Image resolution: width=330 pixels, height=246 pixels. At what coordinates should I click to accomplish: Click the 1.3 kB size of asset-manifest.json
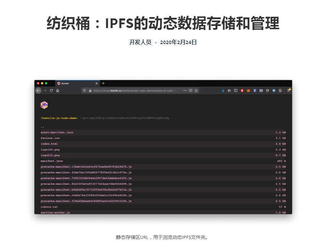pos(280,132)
